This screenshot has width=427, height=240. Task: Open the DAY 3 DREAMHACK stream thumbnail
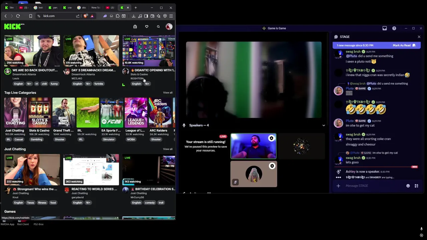click(91, 51)
